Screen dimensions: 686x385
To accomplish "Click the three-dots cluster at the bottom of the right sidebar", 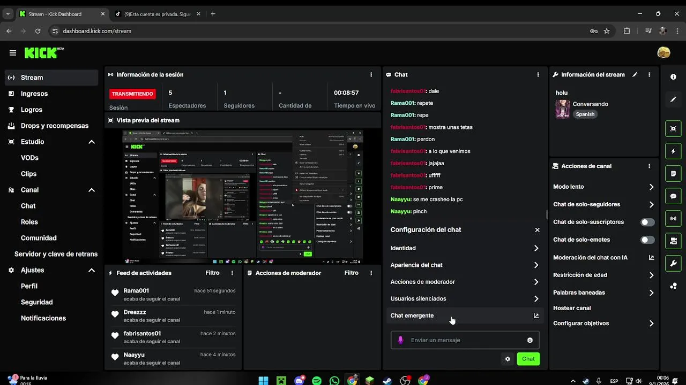I will click(x=673, y=286).
